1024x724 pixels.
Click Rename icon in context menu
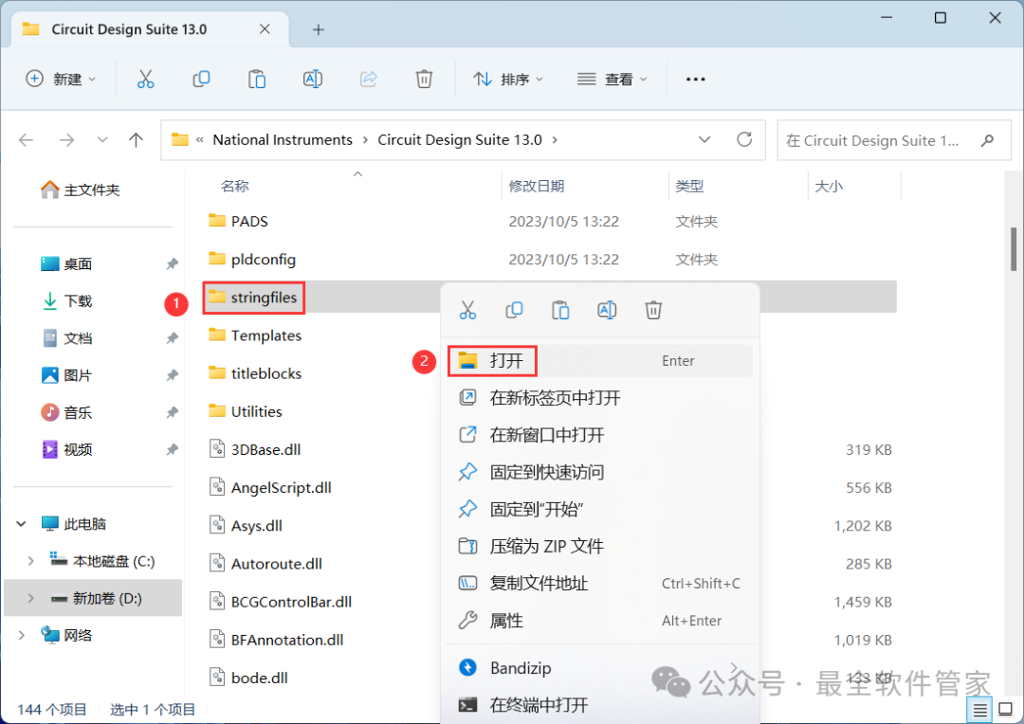coord(607,310)
